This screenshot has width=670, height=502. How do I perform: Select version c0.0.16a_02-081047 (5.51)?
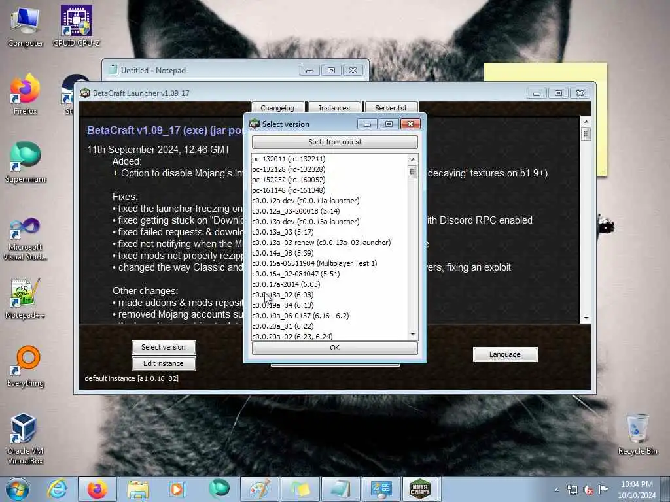[330, 274]
